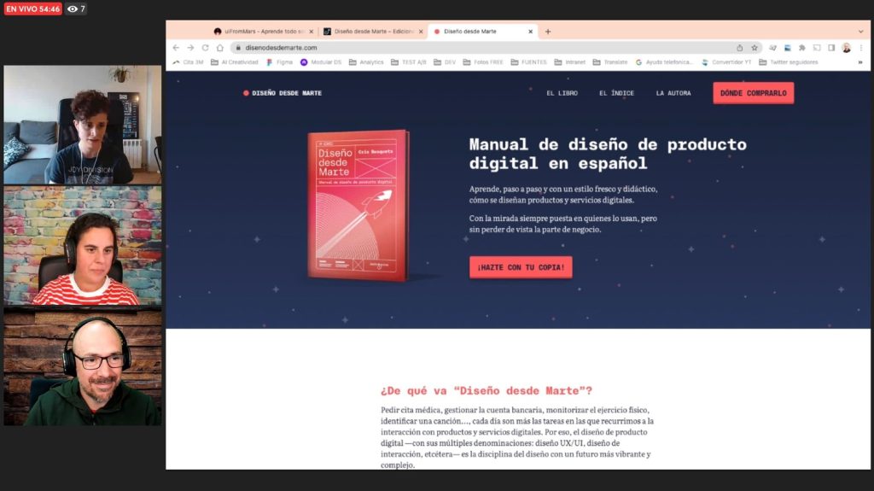This screenshot has height=491, width=874.
Task: Open EL ÍNDICE in the site navigation
Action: tap(616, 93)
